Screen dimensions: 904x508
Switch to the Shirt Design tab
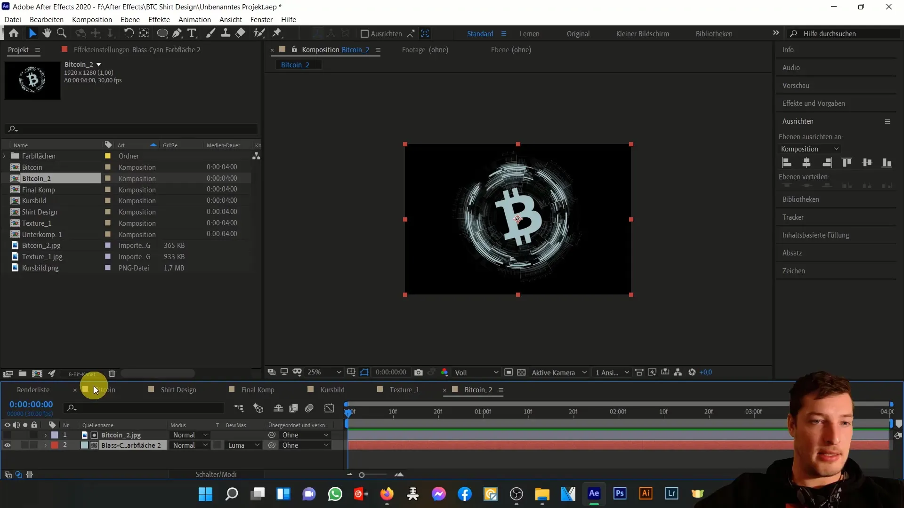(x=179, y=389)
